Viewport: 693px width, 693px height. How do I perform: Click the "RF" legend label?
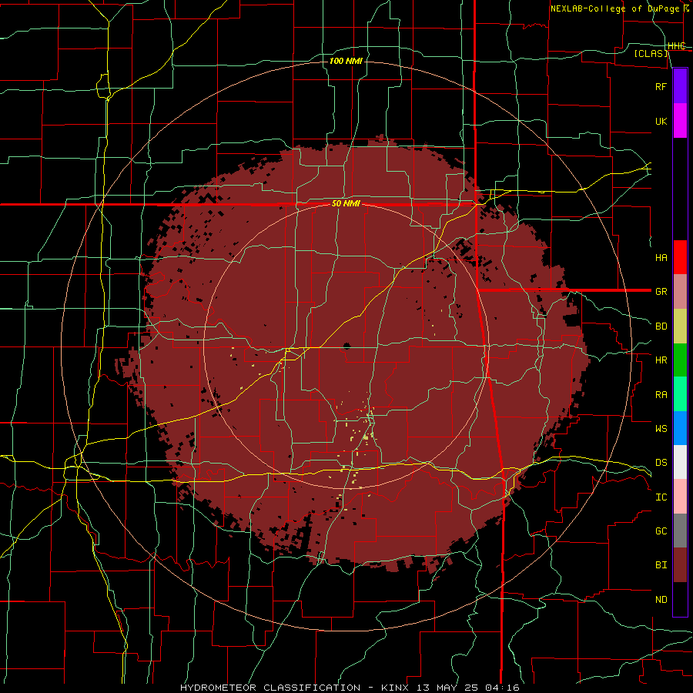pyautogui.click(x=661, y=86)
